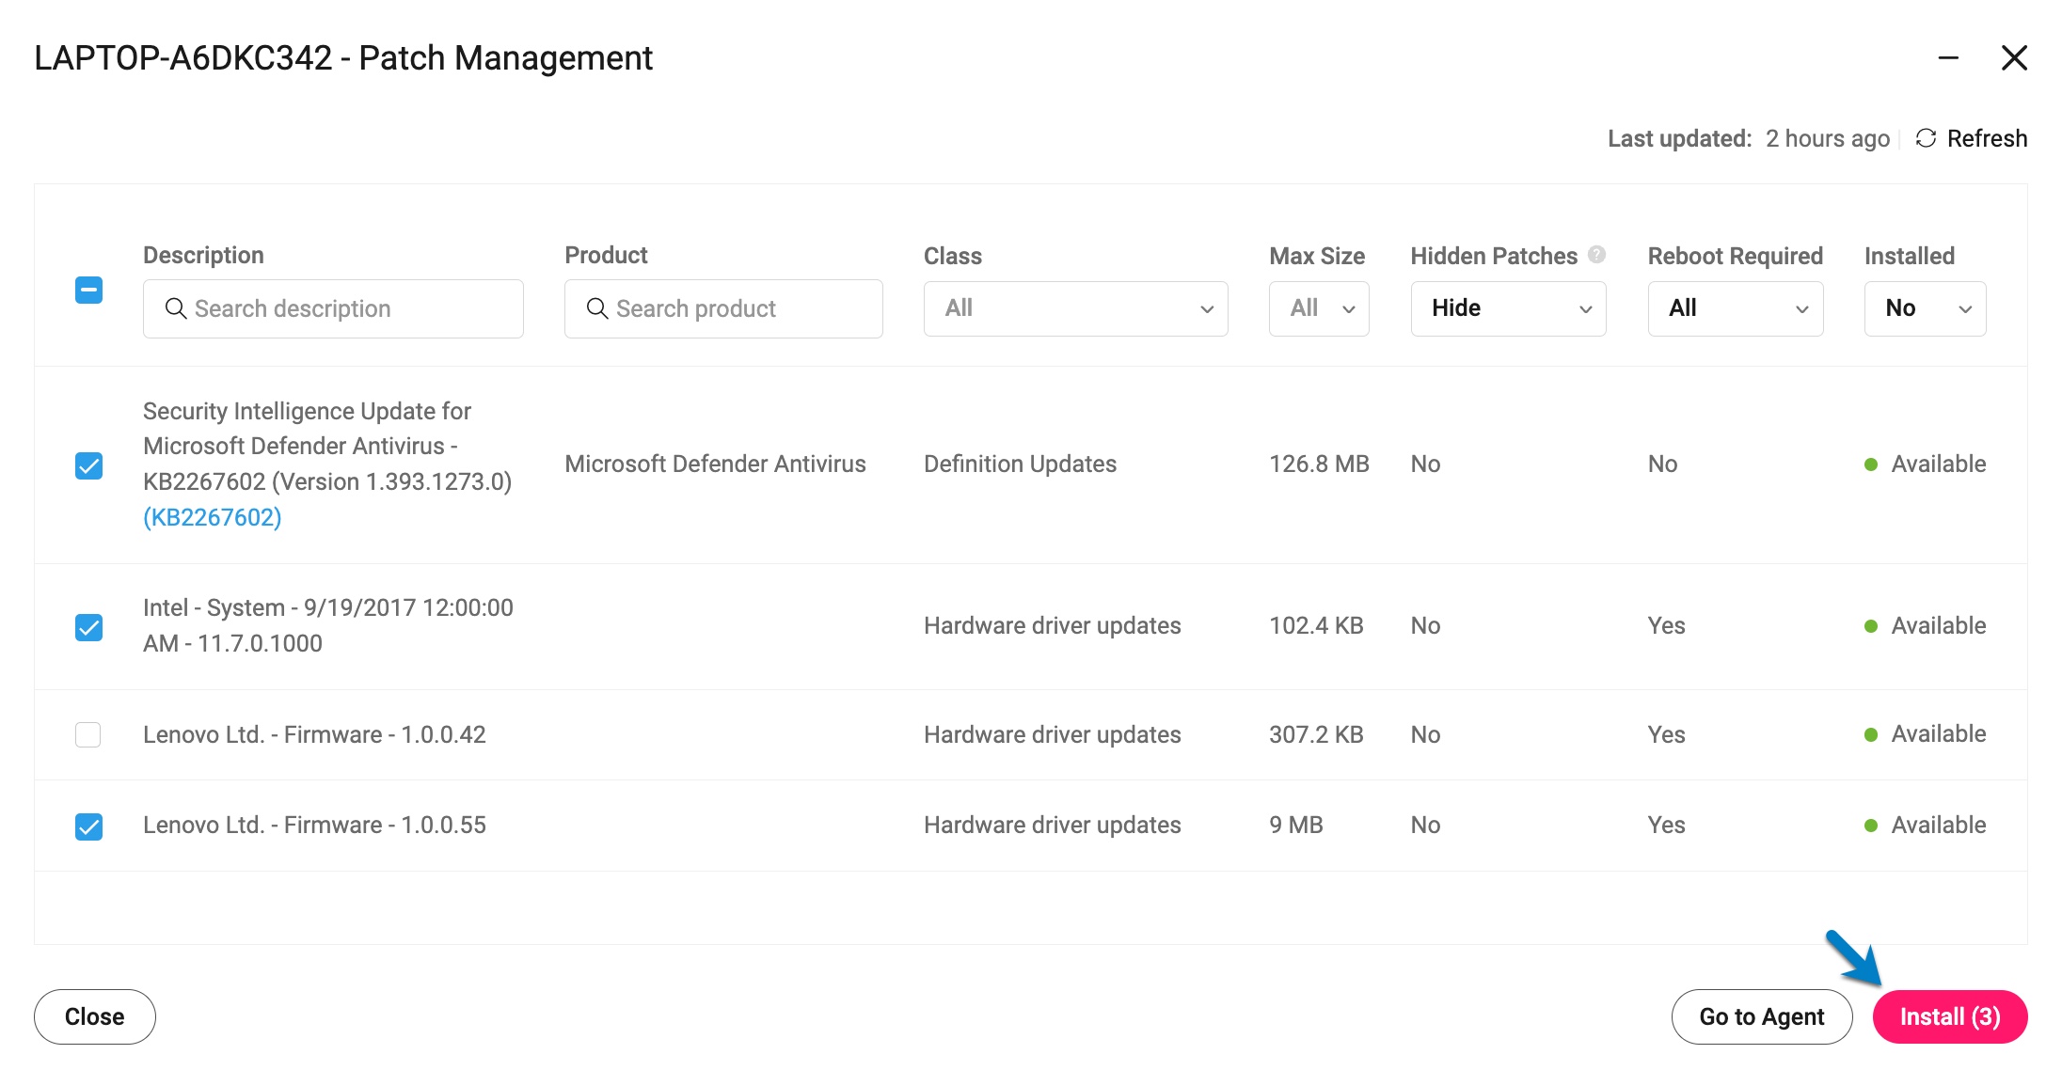The width and height of the screenshot is (2062, 1070).
Task: Open the Hidden Patches Hide dropdown
Action: point(1508,308)
